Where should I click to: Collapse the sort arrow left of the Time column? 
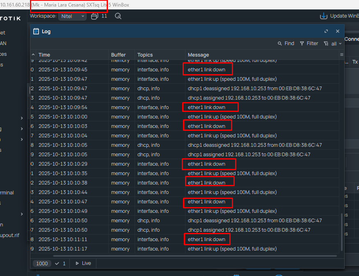pos(33,55)
